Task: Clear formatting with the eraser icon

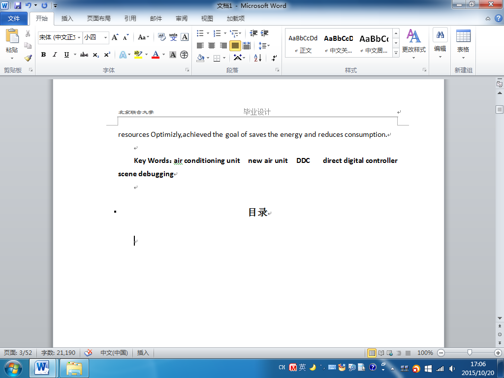Action: pyautogui.click(x=161, y=37)
